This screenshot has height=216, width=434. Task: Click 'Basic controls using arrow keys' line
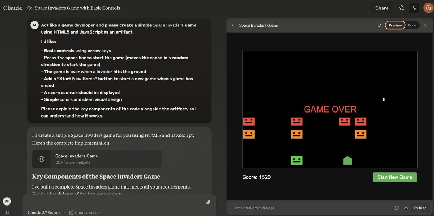click(x=76, y=51)
